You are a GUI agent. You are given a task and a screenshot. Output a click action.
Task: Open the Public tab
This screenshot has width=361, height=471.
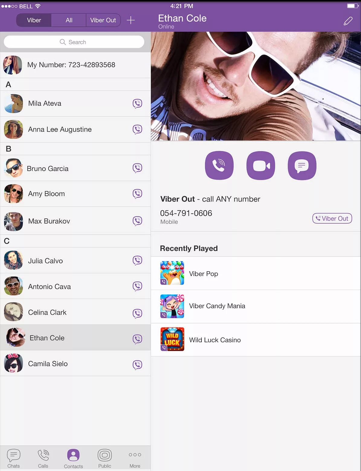[105, 459]
